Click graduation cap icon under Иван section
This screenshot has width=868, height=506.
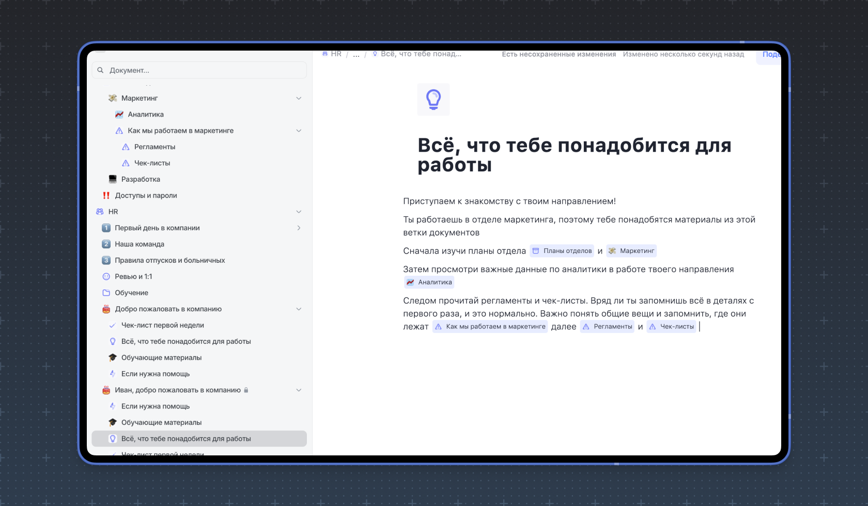pos(113,422)
